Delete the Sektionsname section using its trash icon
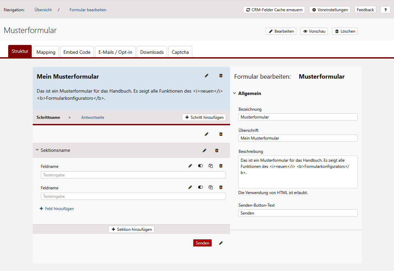394x271 pixels. (217, 150)
